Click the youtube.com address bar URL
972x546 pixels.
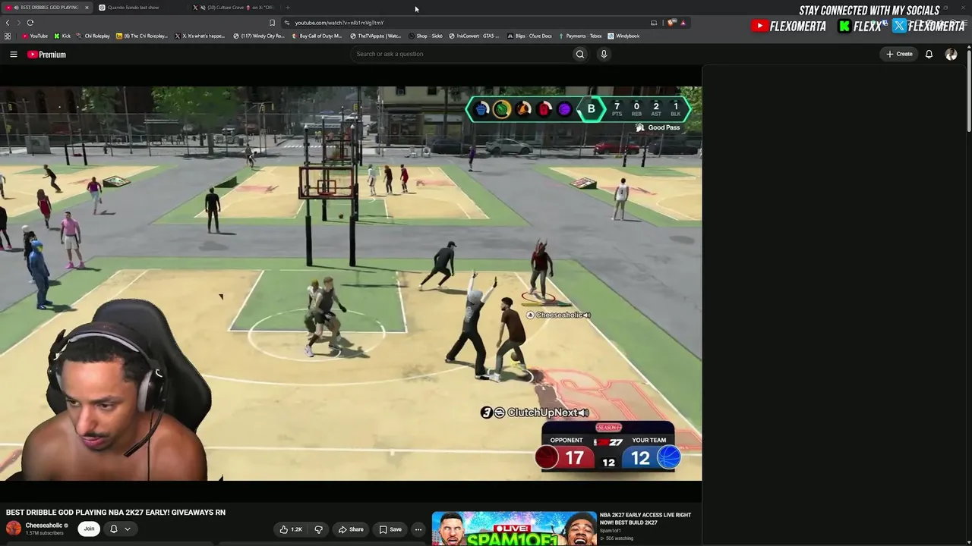tap(339, 23)
